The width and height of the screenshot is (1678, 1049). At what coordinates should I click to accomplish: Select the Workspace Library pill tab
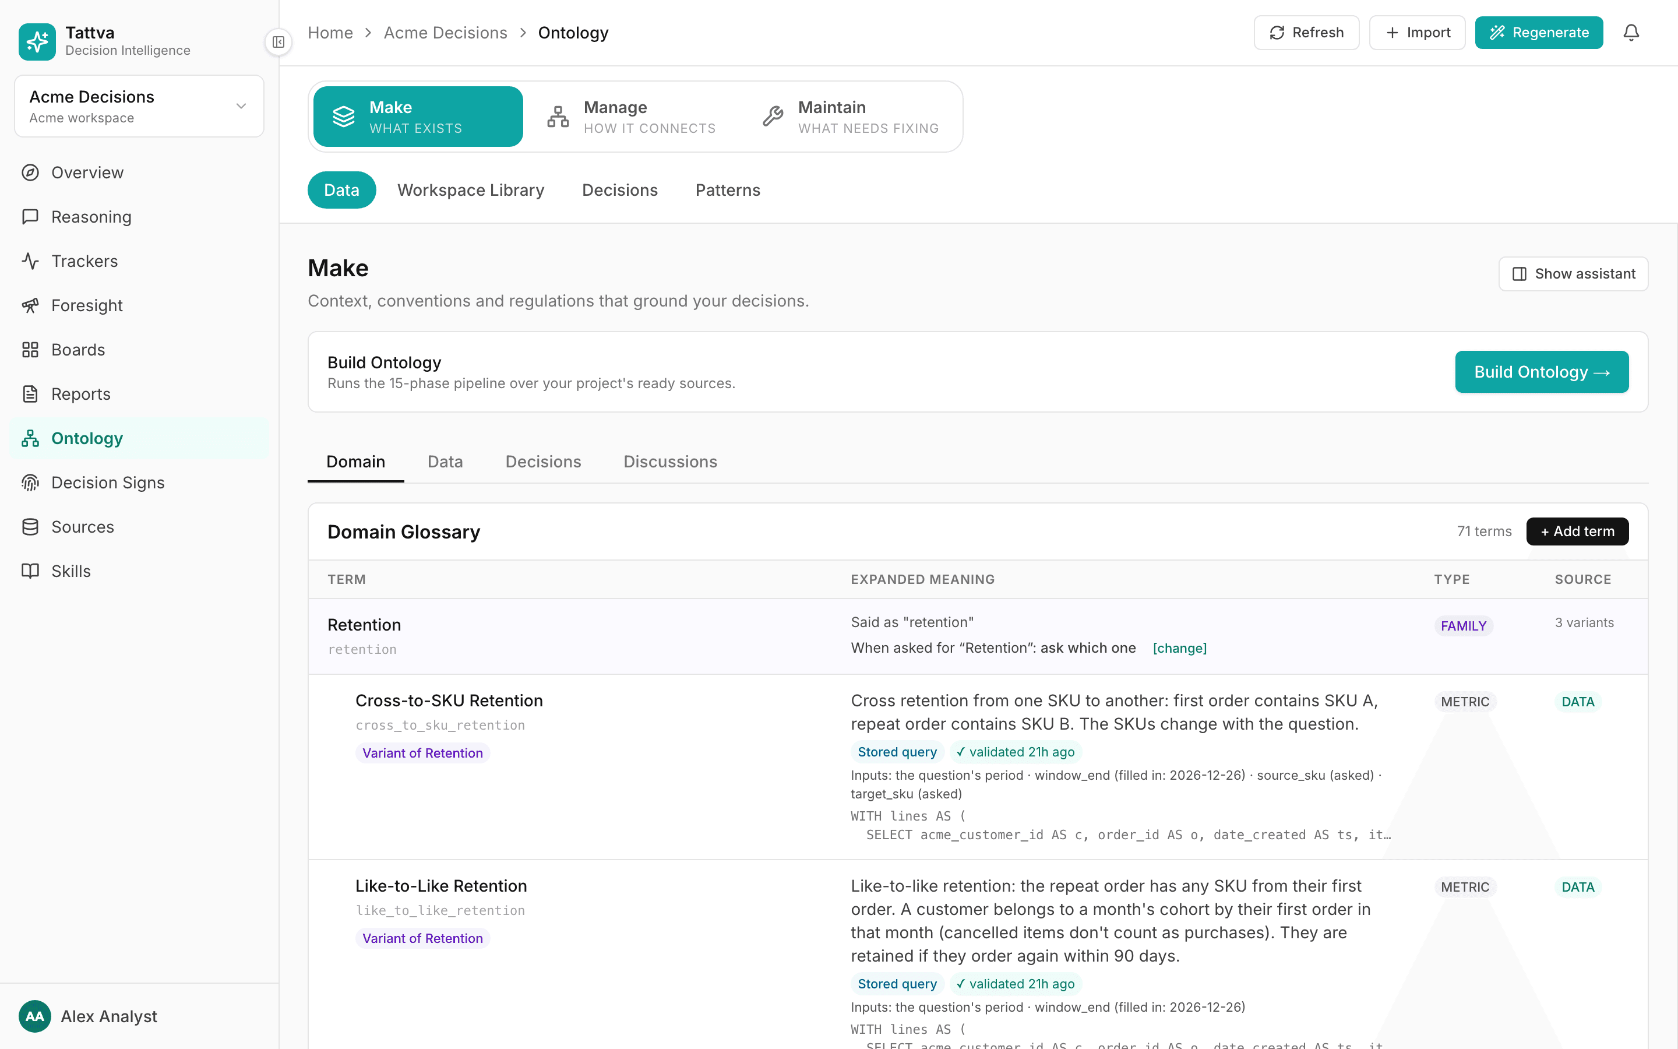click(471, 190)
